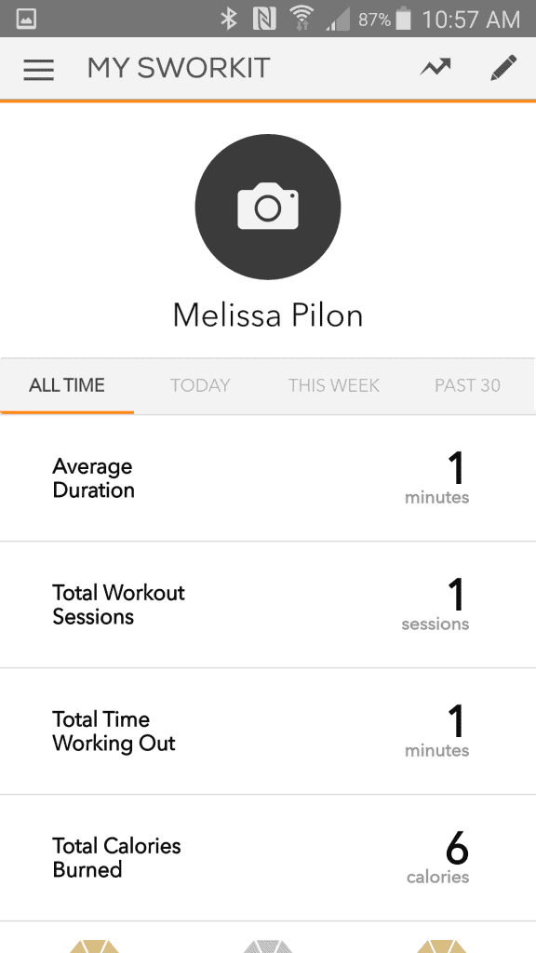Select the Total Calories Burned row

pyautogui.click(x=268, y=857)
